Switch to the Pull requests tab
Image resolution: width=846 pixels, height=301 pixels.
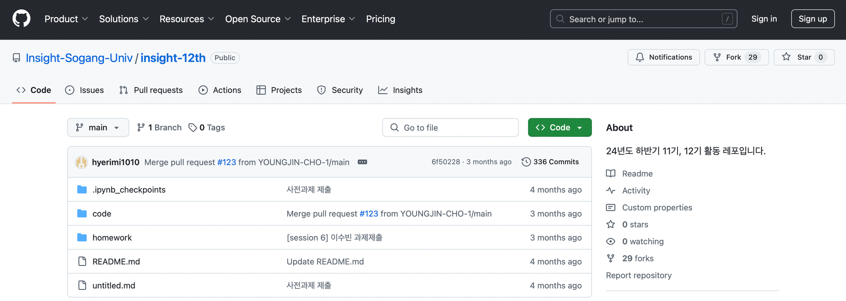pyautogui.click(x=151, y=90)
